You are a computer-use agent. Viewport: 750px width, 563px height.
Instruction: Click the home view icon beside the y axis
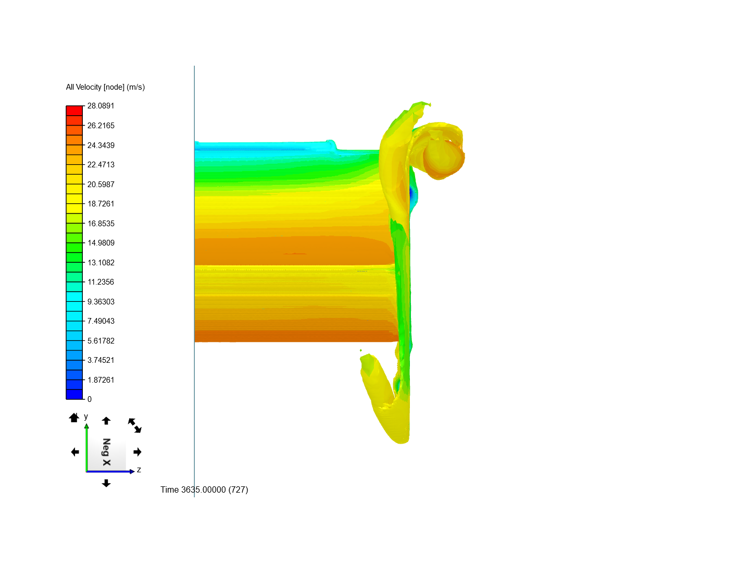click(x=74, y=418)
